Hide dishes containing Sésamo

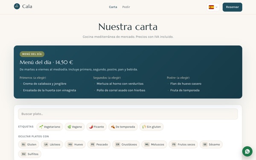(x=211, y=144)
